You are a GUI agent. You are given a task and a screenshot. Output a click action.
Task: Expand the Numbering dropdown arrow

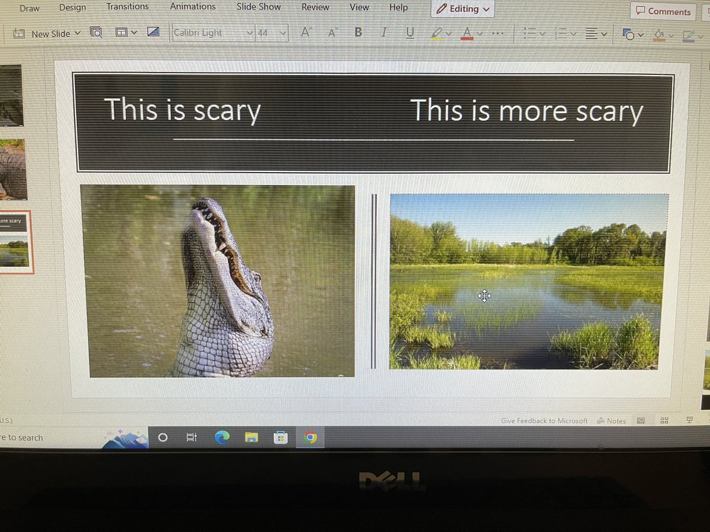point(572,35)
